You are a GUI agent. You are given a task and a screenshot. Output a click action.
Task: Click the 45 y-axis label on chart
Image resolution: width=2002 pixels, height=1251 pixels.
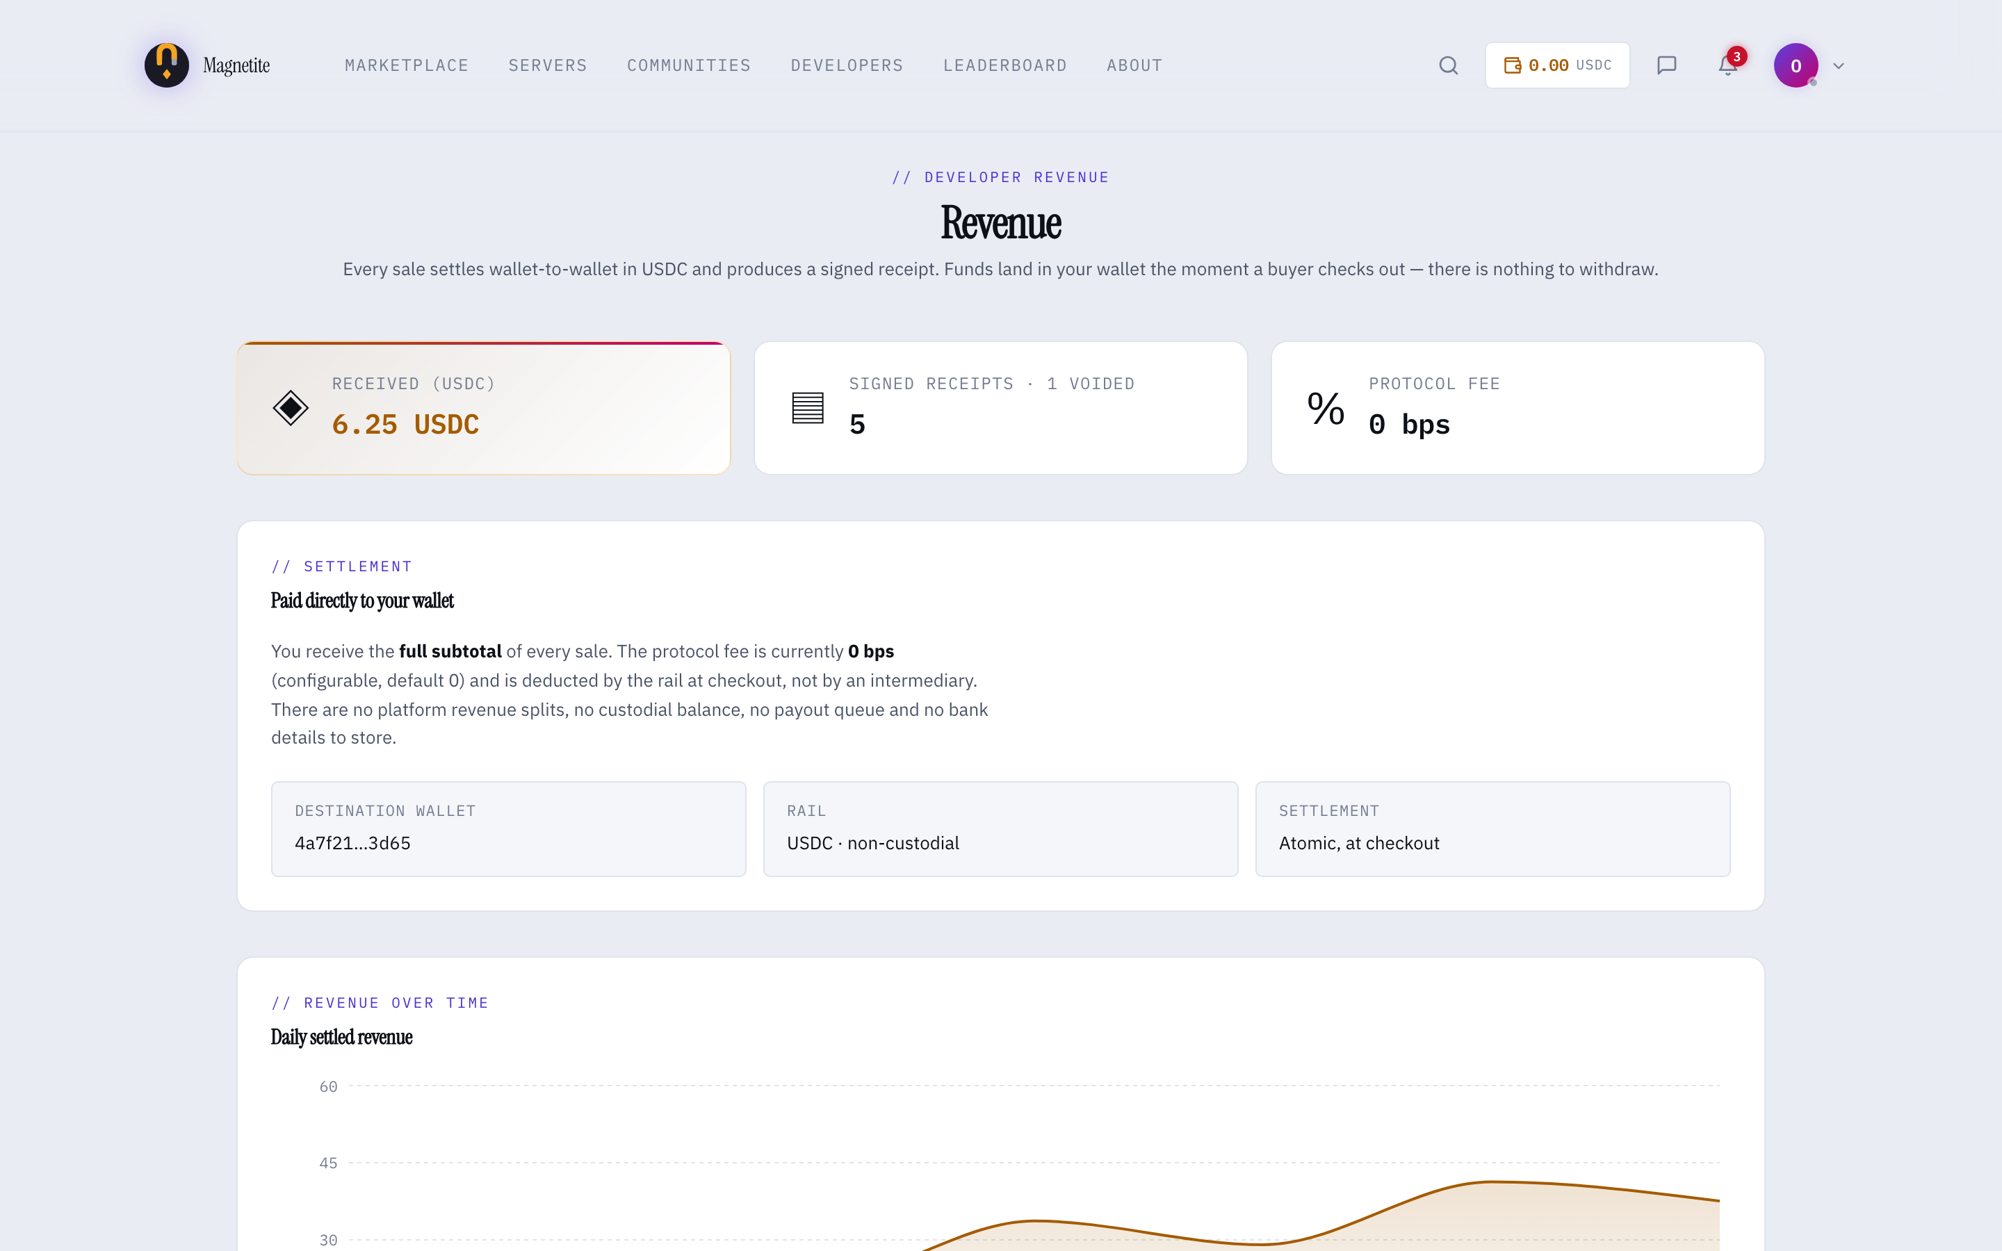point(328,1163)
